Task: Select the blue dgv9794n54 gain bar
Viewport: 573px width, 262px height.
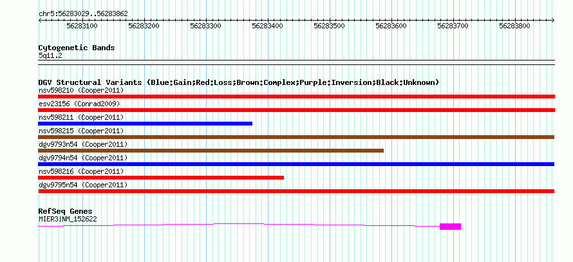Action: coord(296,164)
